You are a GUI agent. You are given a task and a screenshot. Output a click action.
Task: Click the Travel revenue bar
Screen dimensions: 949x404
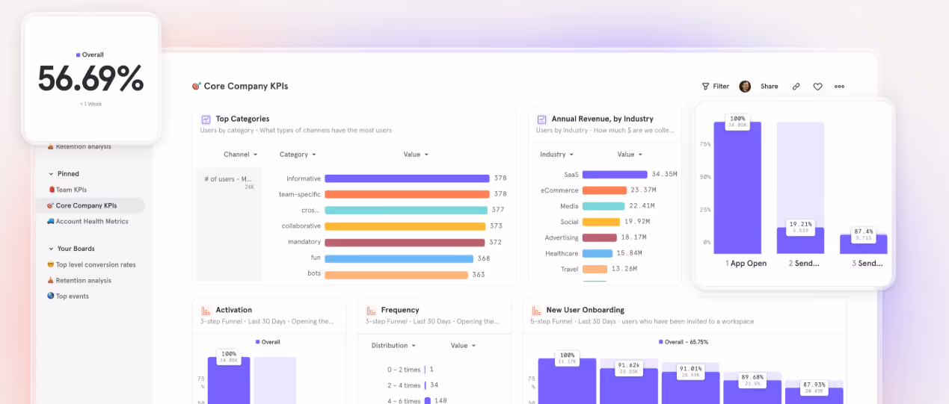(x=595, y=269)
